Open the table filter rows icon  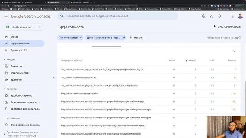point(235,51)
